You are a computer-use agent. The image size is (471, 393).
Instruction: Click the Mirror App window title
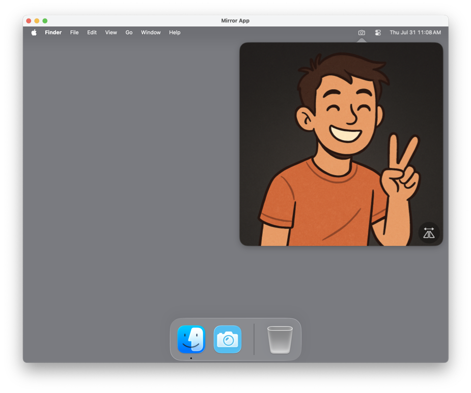[x=235, y=21]
